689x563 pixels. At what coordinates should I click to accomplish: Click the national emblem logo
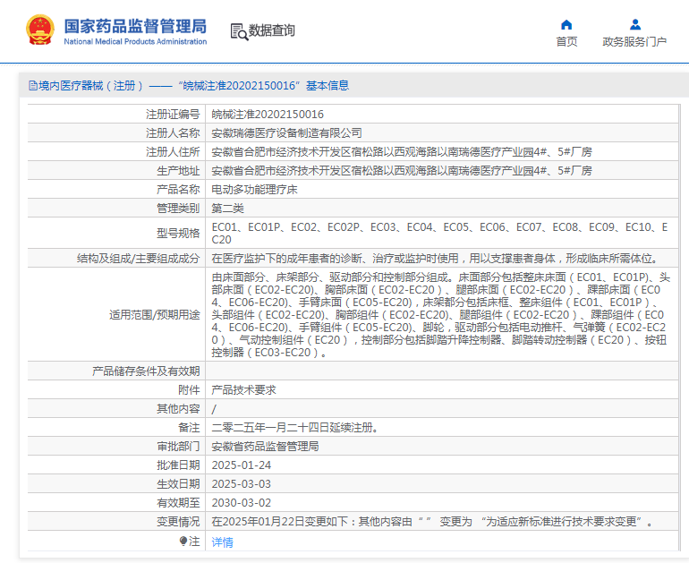(x=40, y=30)
